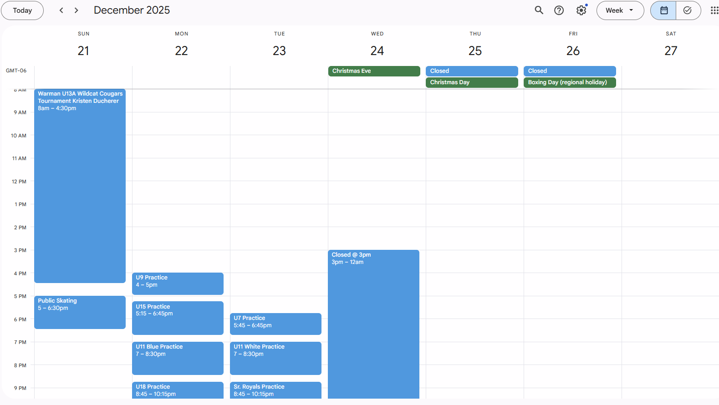719x405 pixels.
Task: Select Sunday 21 day header
Action: coord(83,51)
